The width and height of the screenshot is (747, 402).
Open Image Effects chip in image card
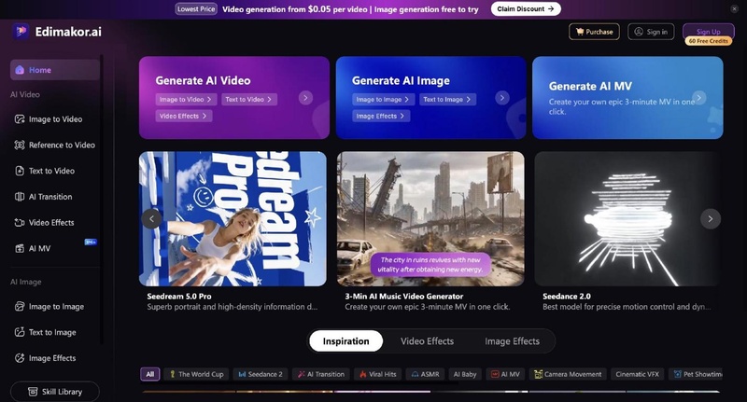pos(381,116)
